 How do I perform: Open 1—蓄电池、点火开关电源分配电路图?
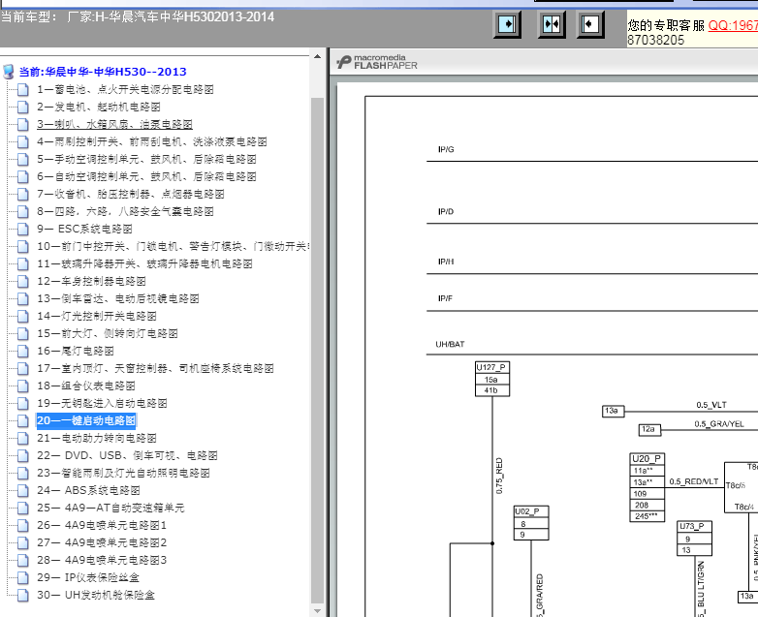(125, 89)
